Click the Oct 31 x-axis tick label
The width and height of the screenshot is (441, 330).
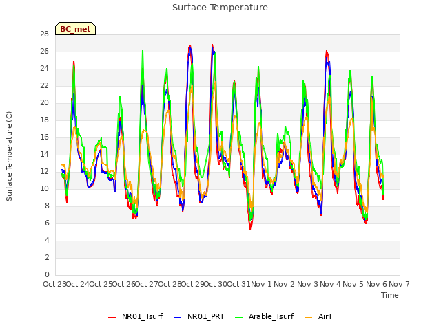[x=238, y=284]
